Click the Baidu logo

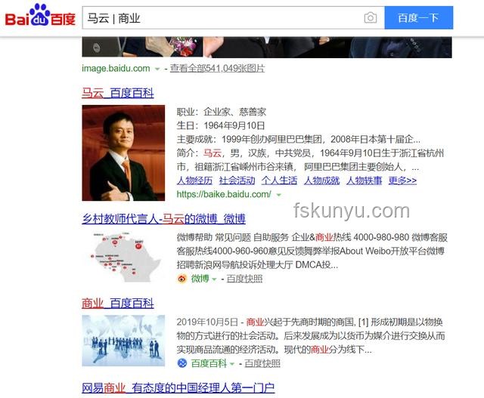point(40,15)
